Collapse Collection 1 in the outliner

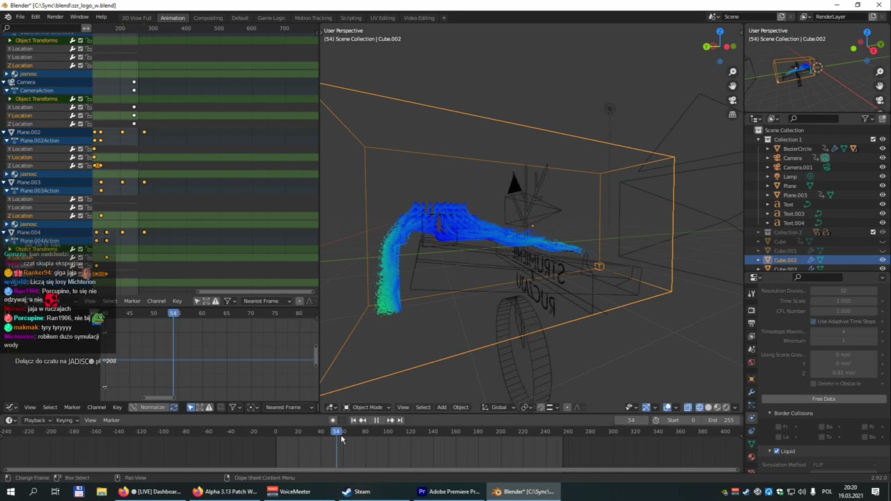759,139
